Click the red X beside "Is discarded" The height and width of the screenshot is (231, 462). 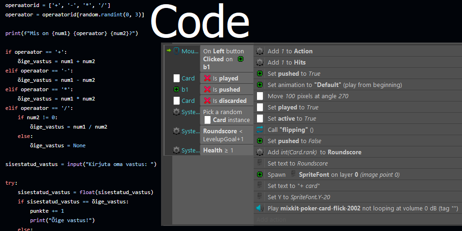[x=207, y=101]
